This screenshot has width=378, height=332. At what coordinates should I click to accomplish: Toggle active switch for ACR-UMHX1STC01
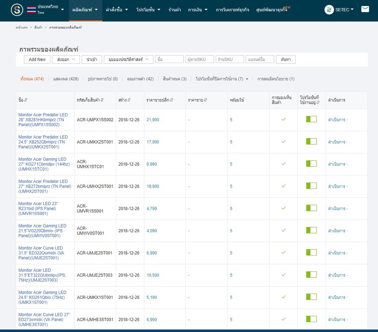click(x=311, y=164)
